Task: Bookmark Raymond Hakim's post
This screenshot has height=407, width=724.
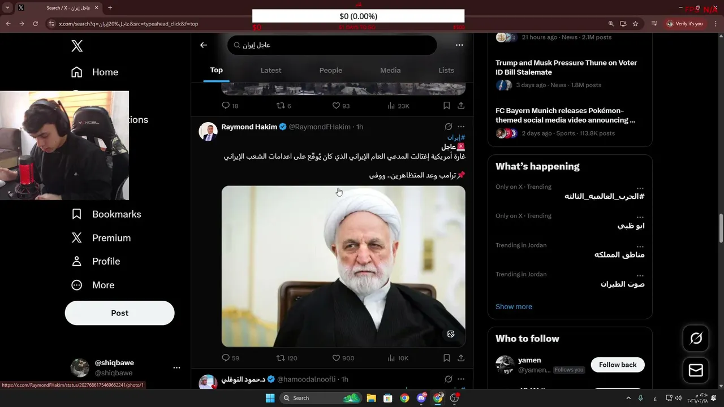Action: 446,358
